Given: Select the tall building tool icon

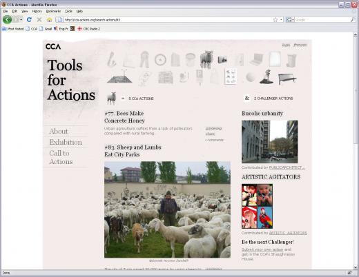Looking at the screenshot, I should click(x=175, y=60).
